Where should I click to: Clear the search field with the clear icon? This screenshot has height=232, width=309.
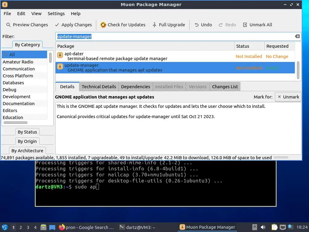tap(297, 36)
